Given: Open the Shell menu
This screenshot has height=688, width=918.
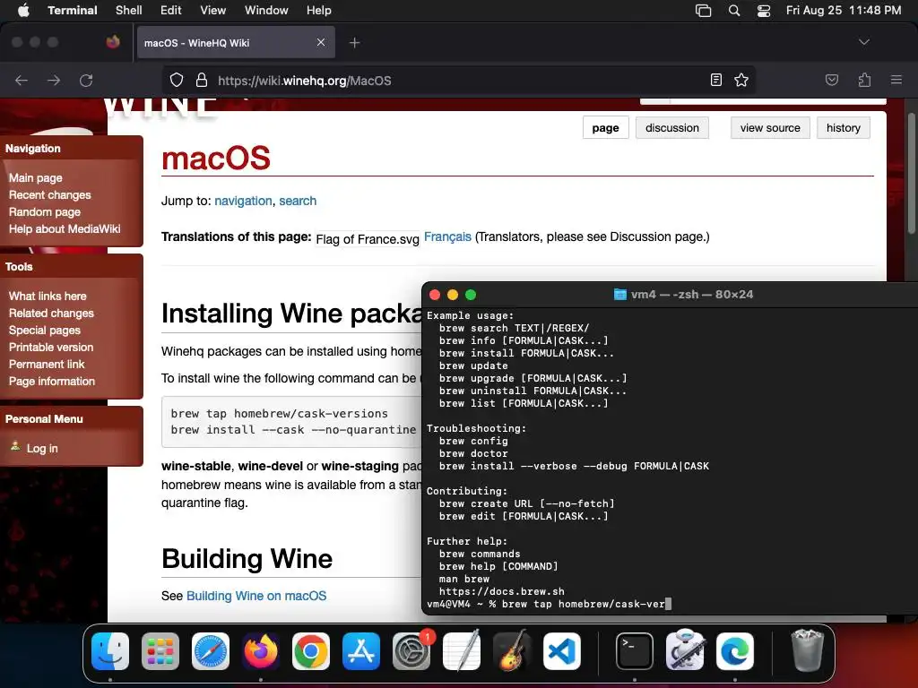Looking at the screenshot, I should point(129,11).
